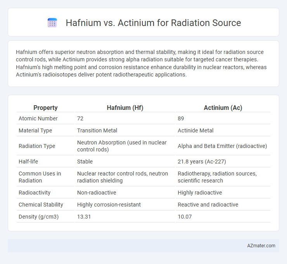Click the Chemical Stability row label

click(x=41, y=205)
